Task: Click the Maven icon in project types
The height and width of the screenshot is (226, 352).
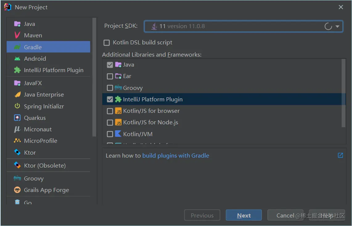Action: [17, 35]
